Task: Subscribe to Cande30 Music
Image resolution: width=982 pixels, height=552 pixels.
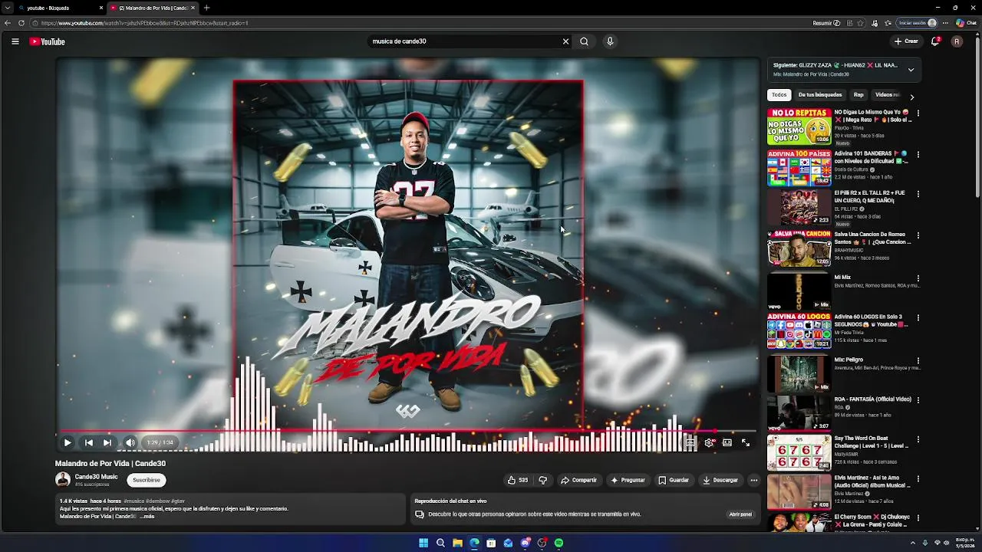Action: 146,480
